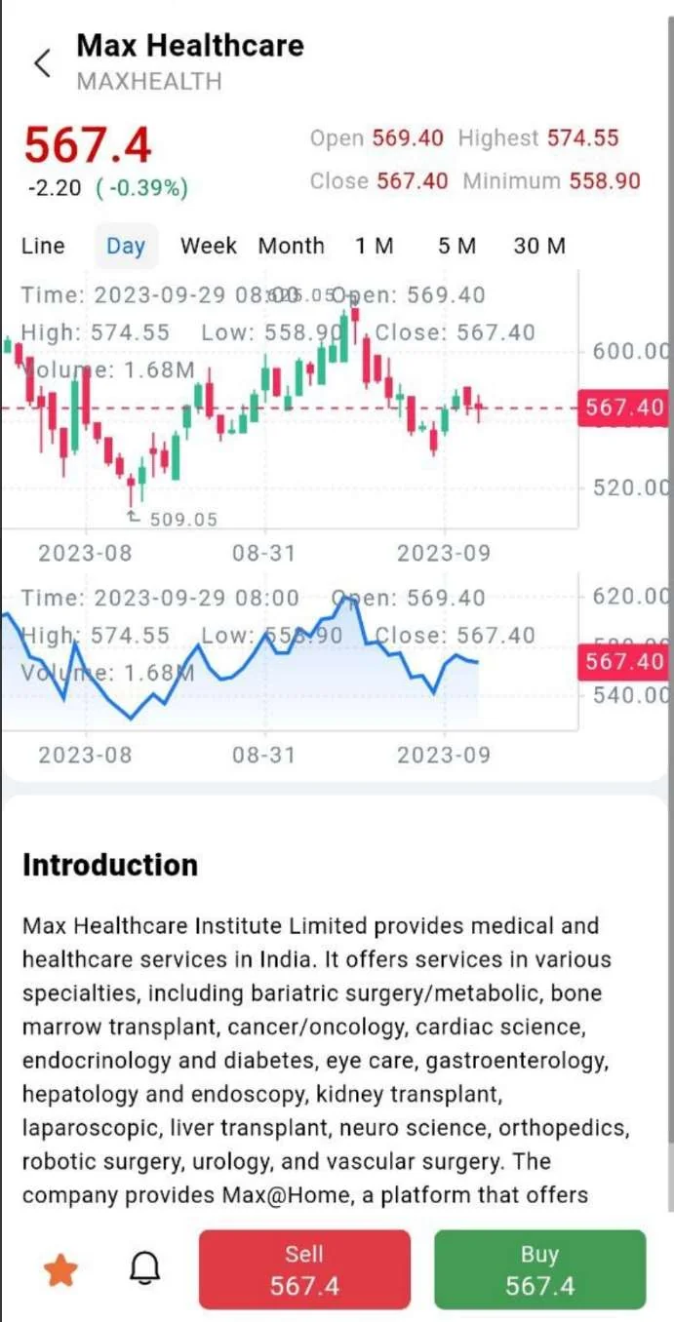The width and height of the screenshot is (674, 1322).
Task: Click the -0.39% change percentage
Action: (142, 188)
